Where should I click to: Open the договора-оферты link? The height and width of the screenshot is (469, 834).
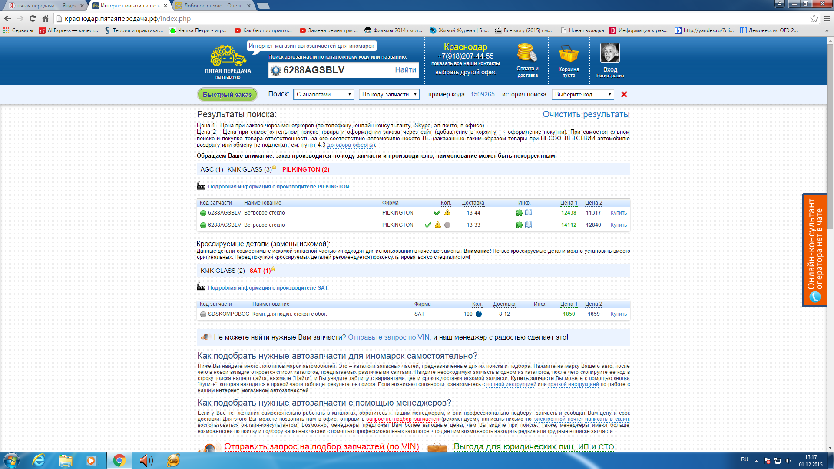point(351,145)
